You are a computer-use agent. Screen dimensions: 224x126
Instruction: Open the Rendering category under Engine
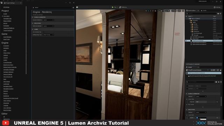pos(6,96)
